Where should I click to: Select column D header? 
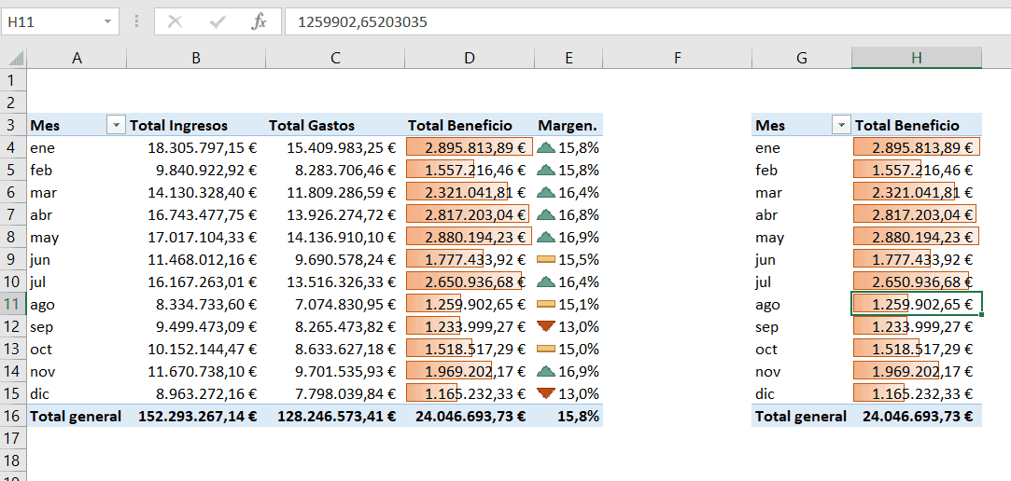(470, 58)
